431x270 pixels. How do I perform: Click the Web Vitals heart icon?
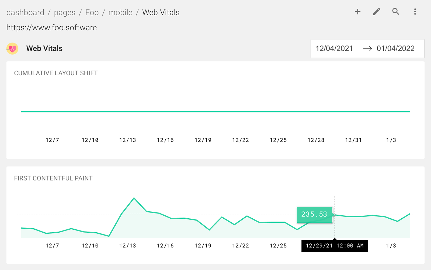(x=12, y=49)
